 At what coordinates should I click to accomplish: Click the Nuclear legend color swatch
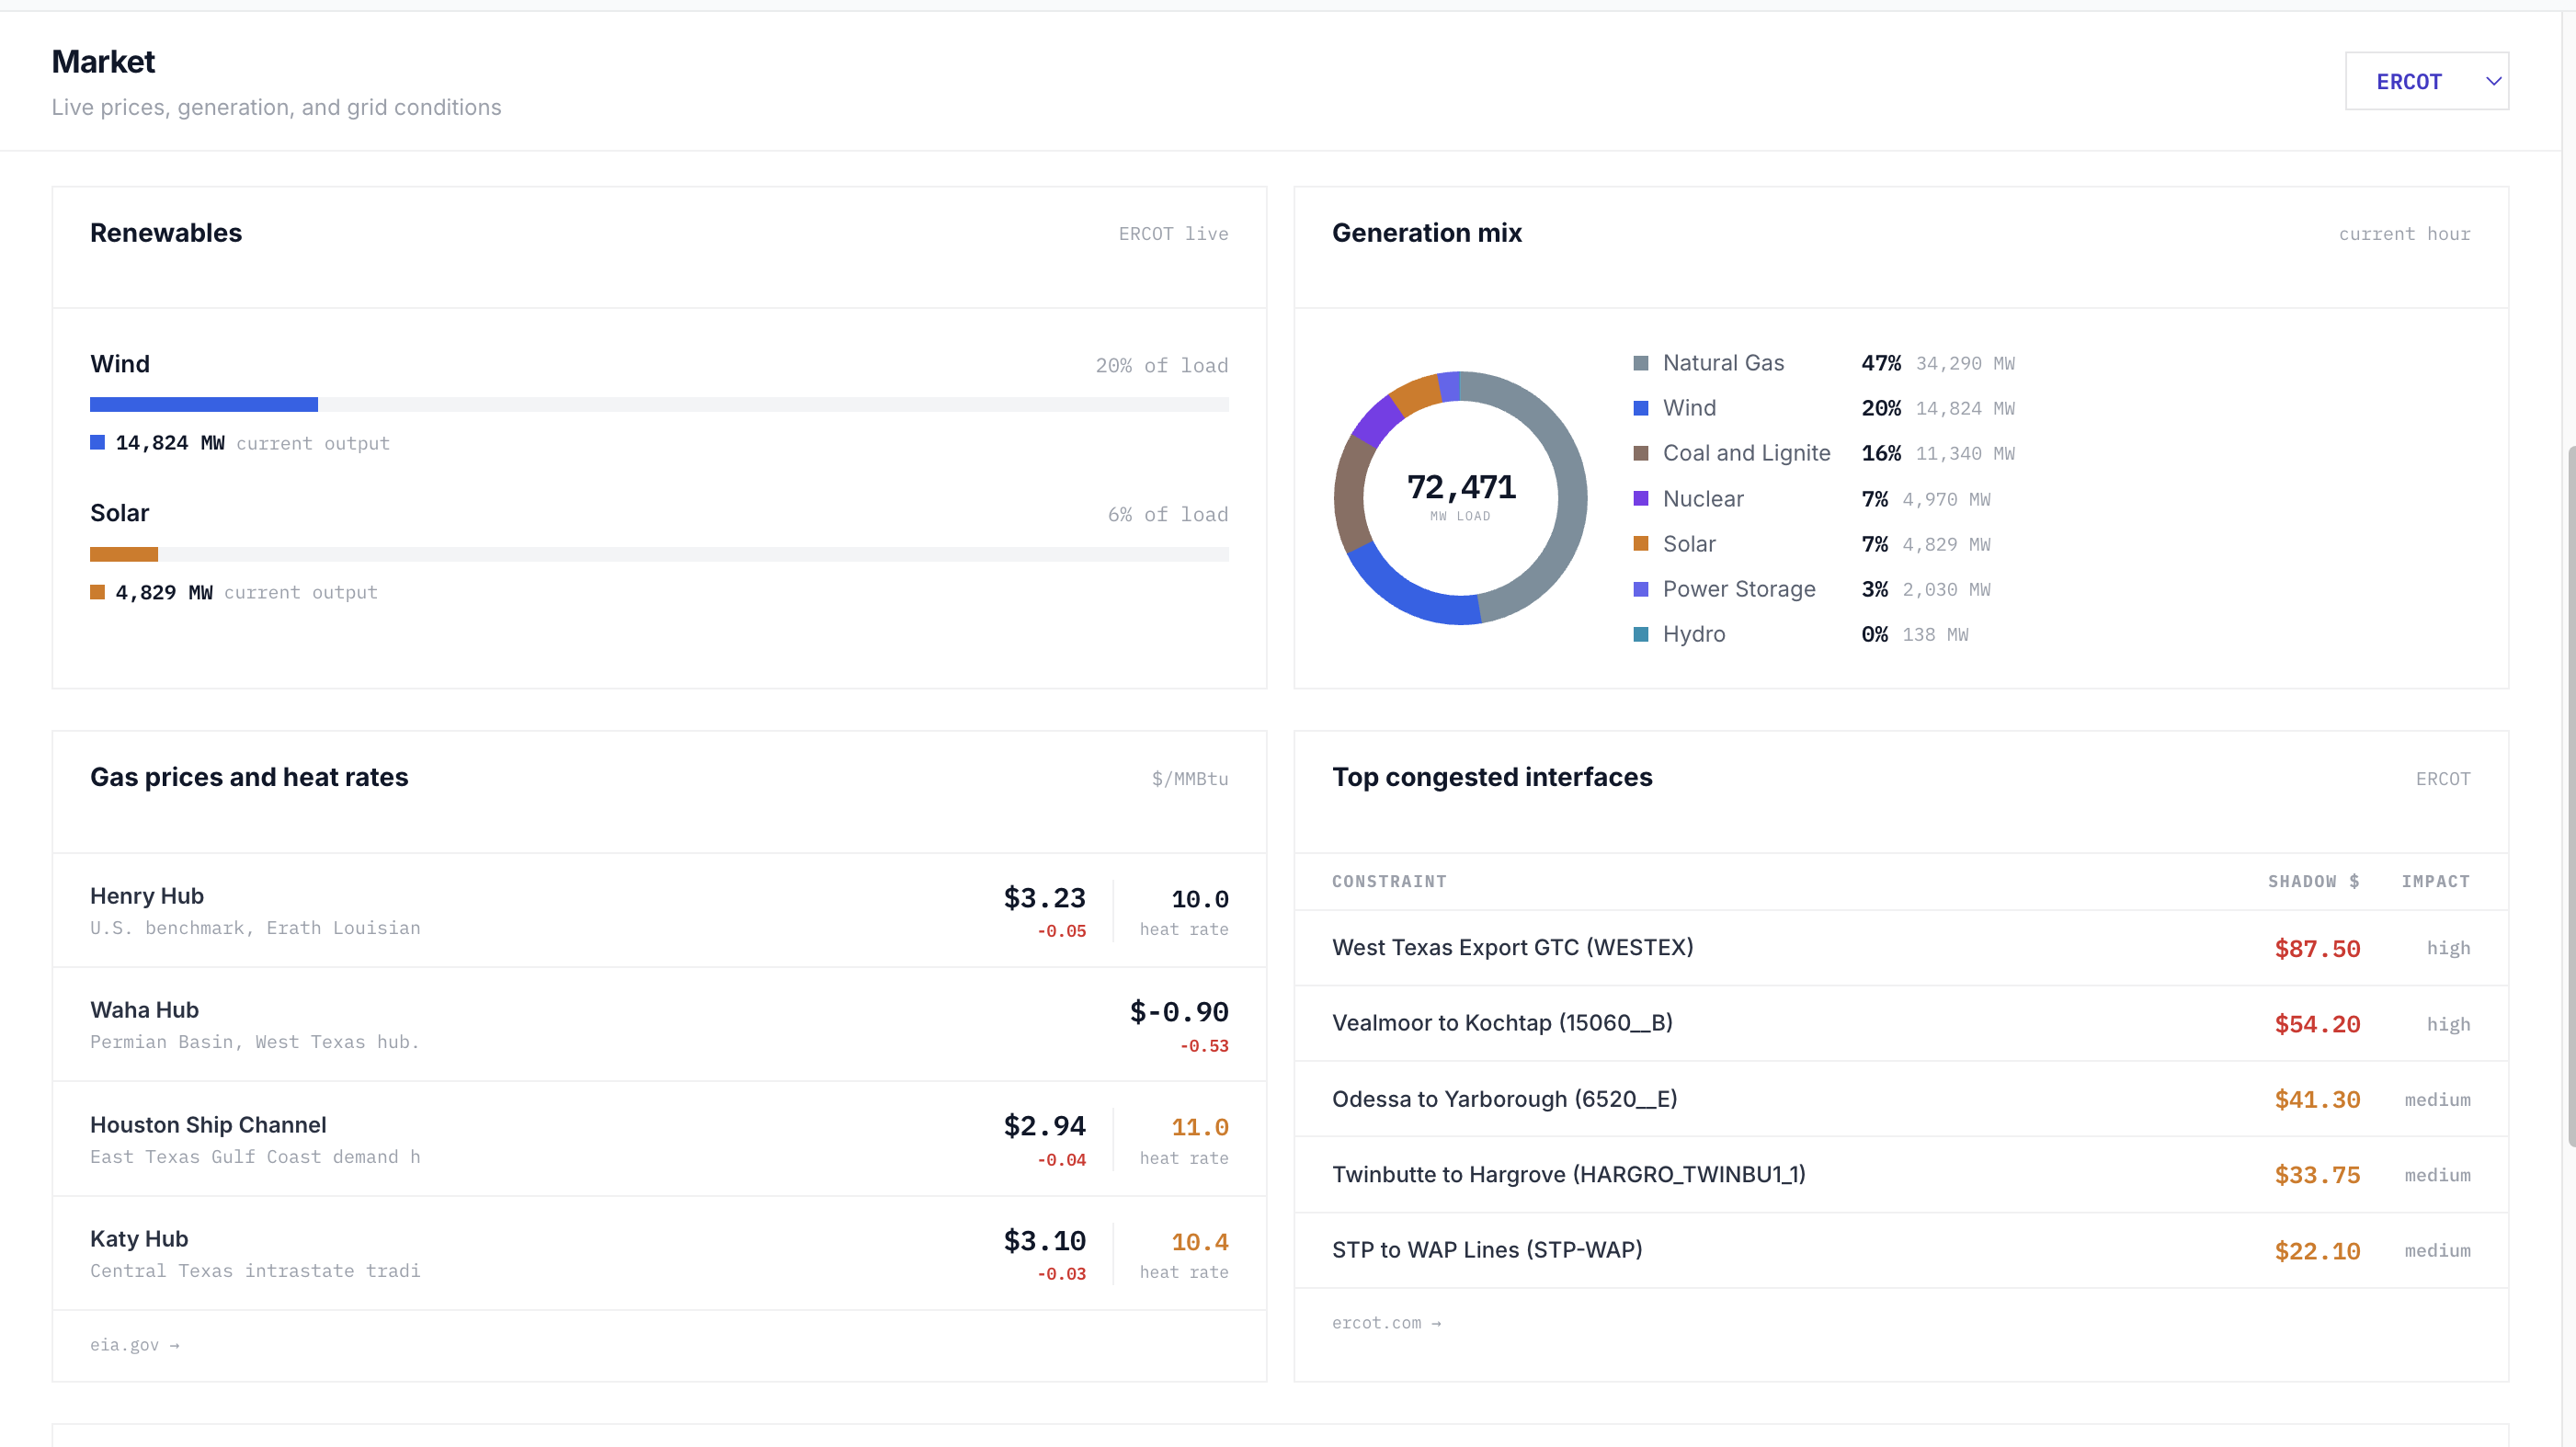[x=1641, y=498]
